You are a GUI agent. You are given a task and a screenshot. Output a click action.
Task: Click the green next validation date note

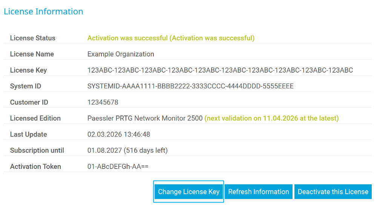(x=271, y=118)
